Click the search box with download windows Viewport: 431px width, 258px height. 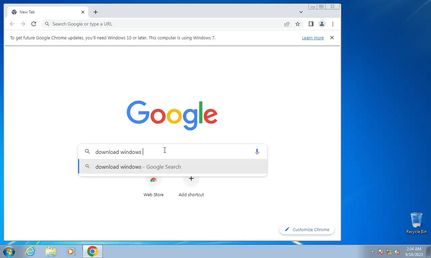point(172,152)
